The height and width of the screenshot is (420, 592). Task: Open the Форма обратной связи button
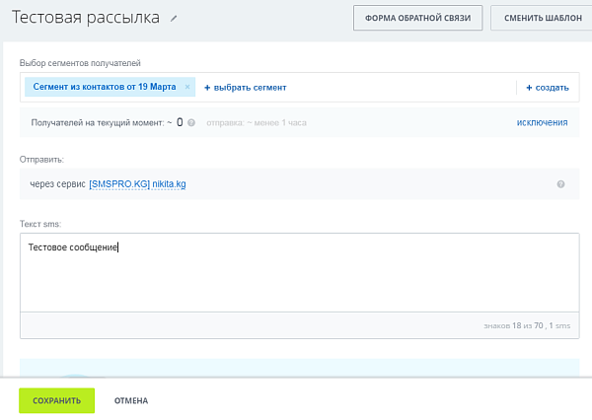coord(417,18)
